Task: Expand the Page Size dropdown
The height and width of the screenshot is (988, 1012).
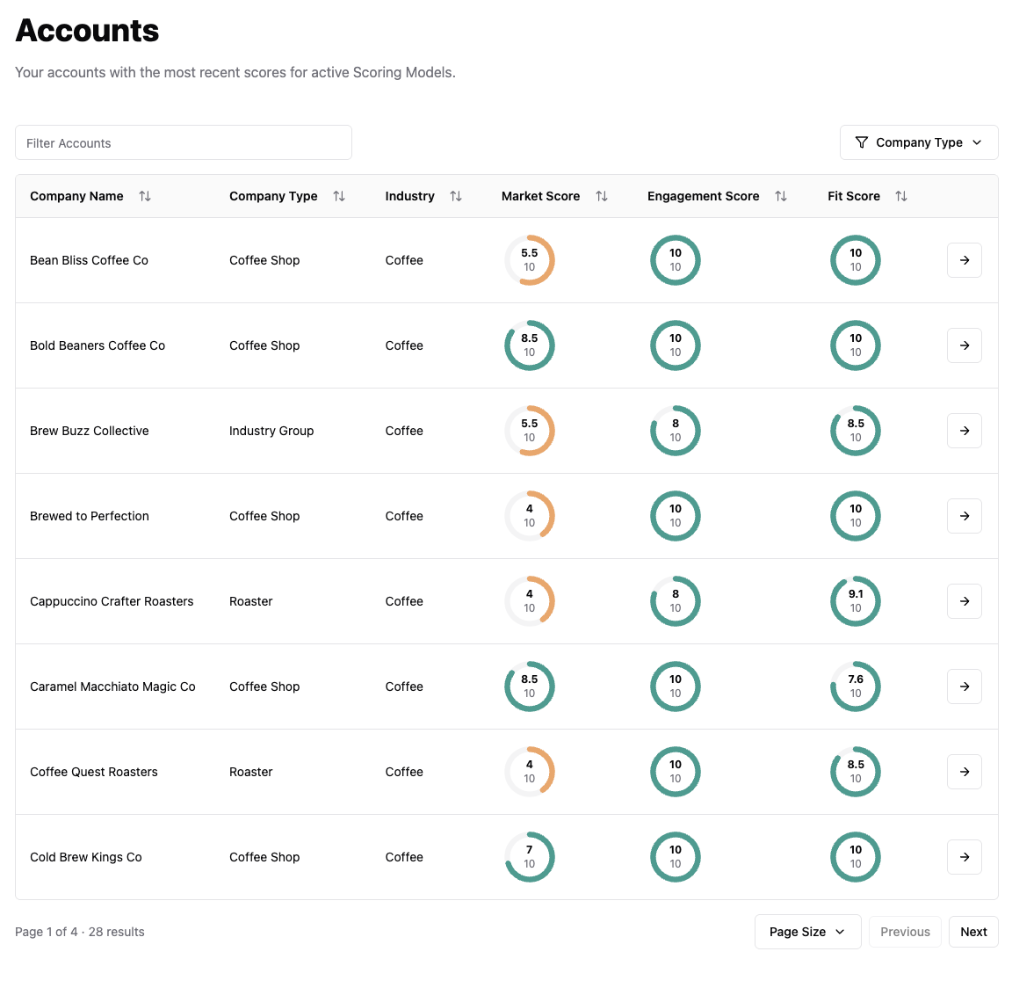Action: (807, 932)
